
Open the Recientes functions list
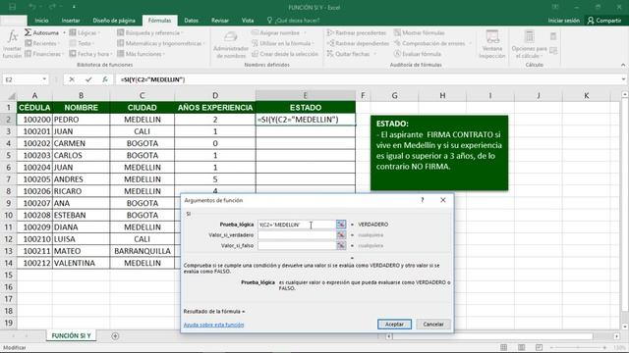coord(41,43)
